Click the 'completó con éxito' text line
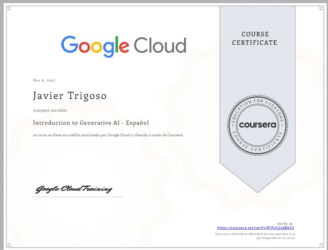Image resolution: width=328 pixels, height=250 pixels. click(x=50, y=110)
